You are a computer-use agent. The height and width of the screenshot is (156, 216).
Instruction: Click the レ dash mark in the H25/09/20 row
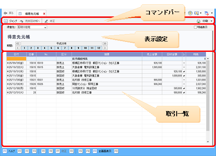click(x=184, y=63)
